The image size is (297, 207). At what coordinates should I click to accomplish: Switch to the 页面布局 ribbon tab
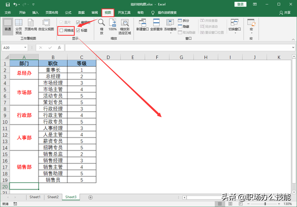pyautogui.click(x=52, y=13)
